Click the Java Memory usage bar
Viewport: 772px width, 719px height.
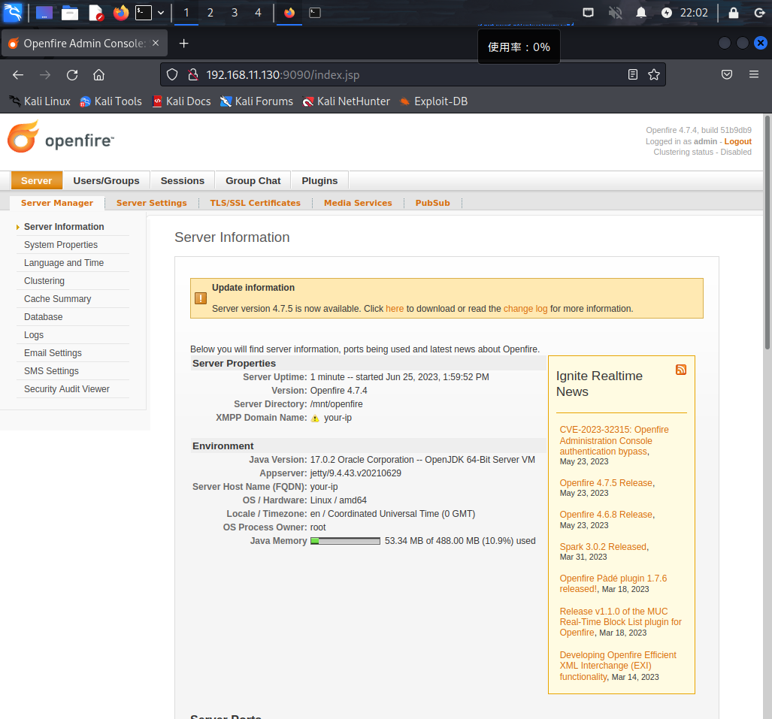345,541
